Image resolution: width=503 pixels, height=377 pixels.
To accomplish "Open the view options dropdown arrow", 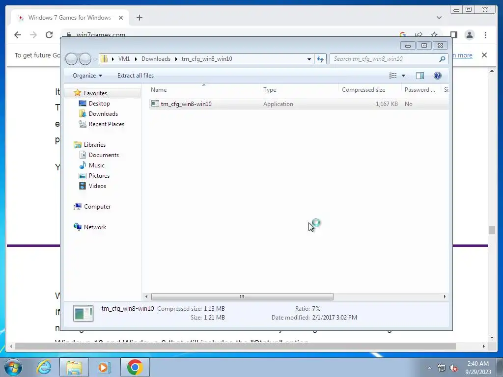I will [404, 76].
